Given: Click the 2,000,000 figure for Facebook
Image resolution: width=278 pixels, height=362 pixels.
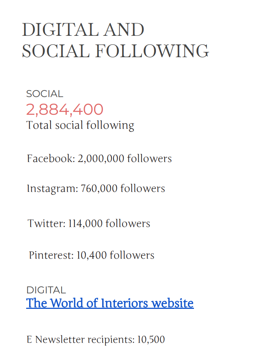Looking at the screenshot, I should point(101,159).
